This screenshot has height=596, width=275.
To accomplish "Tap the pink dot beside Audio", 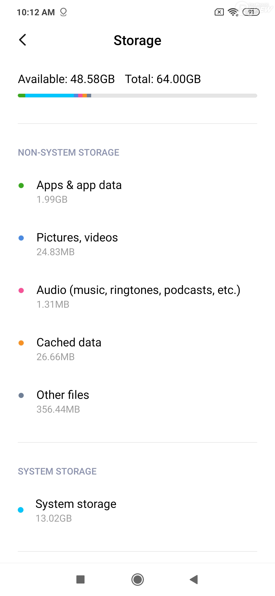I will (x=21, y=291).
